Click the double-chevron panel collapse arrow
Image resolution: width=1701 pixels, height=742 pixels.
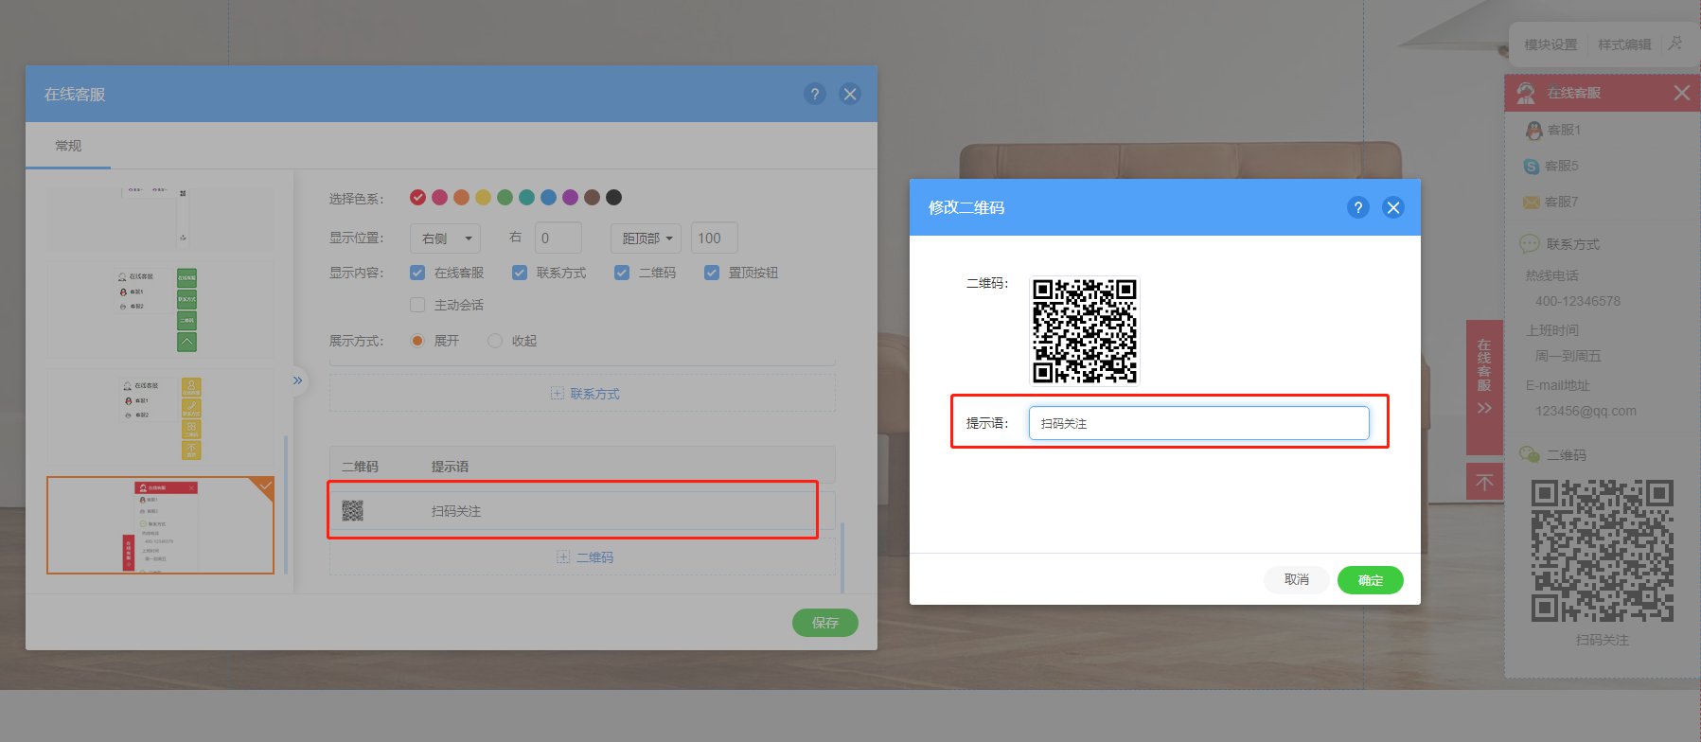click(297, 380)
